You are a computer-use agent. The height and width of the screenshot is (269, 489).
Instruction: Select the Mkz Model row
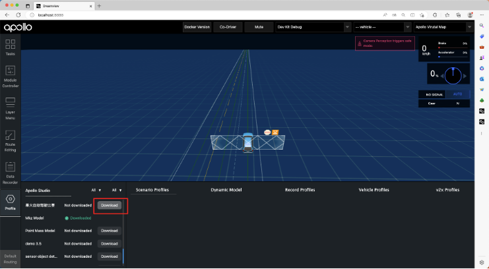(x=74, y=218)
